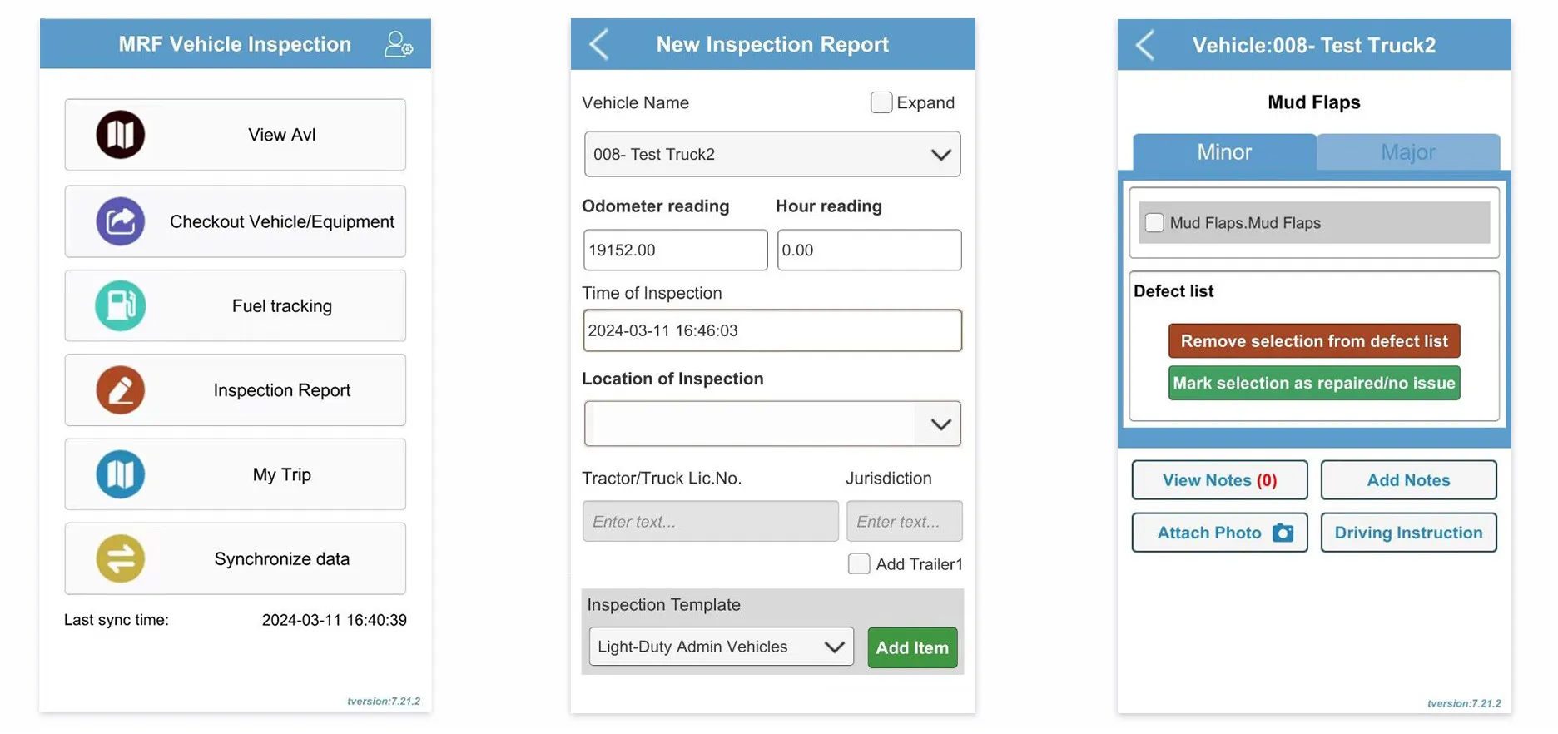Click the MRF Vehicle Inspection title
Image resolution: width=1558 pixels, height=734 pixels.
(x=235, y=44)
